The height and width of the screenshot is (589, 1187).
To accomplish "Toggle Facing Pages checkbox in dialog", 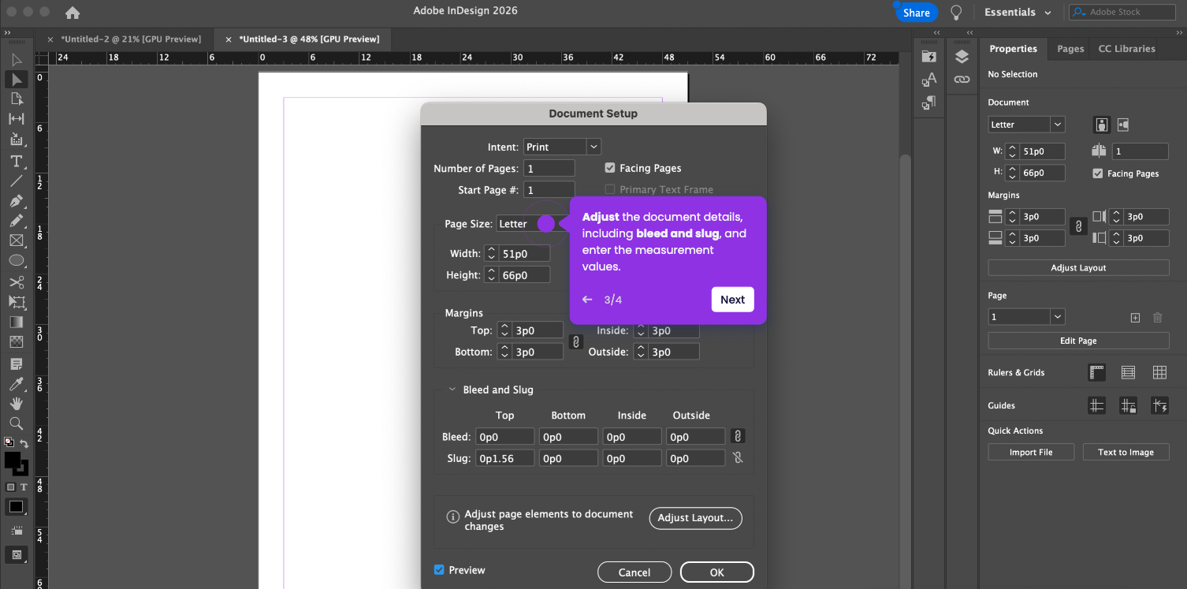I will 610,168.
